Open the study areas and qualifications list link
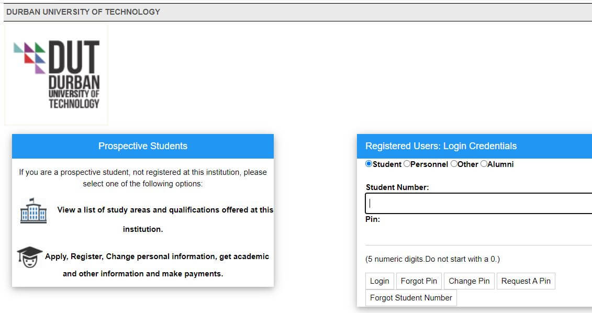The image size is (592, 313). pyautogui.click(x=165, y=219)
